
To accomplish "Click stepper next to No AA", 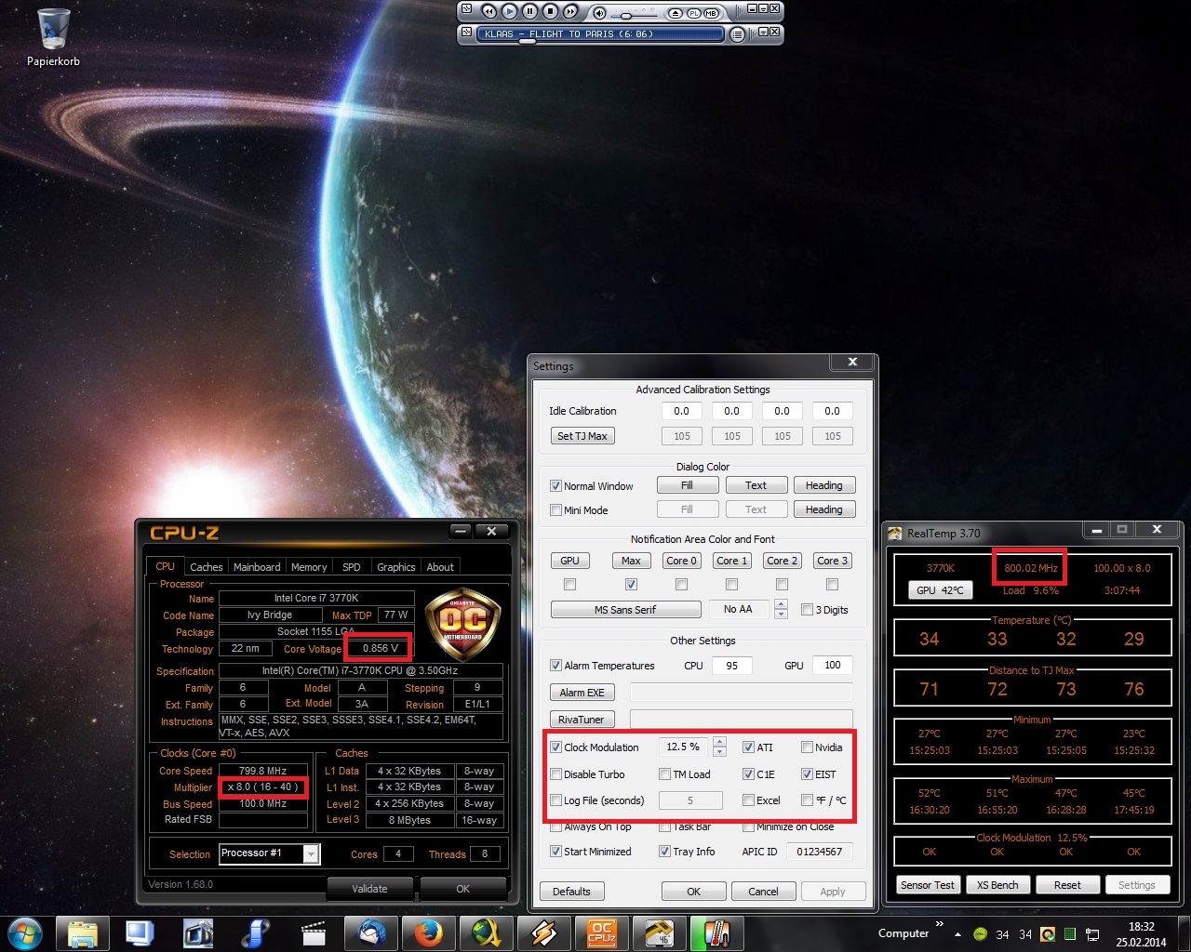I will (781, 609).
